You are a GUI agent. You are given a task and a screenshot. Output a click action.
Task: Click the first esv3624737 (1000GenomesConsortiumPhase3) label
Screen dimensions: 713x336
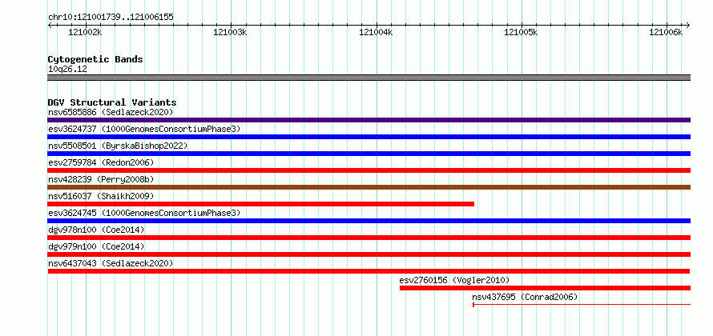pos(144,129)
